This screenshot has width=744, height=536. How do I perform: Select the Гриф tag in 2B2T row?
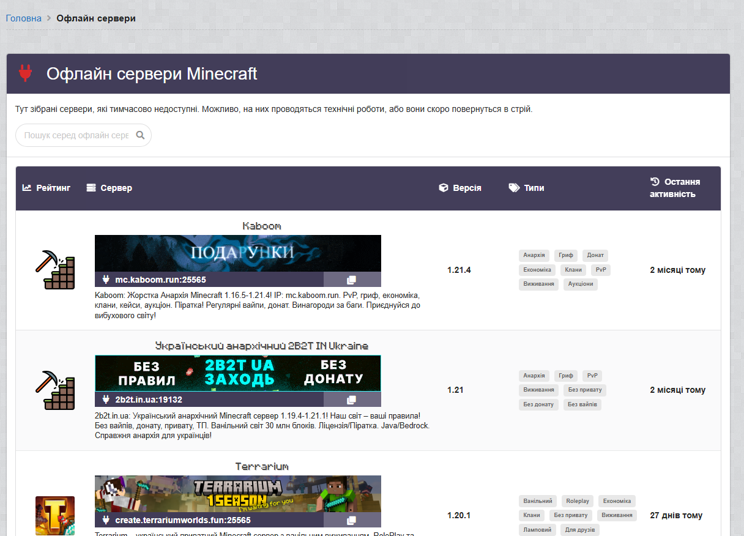(566, 375)
